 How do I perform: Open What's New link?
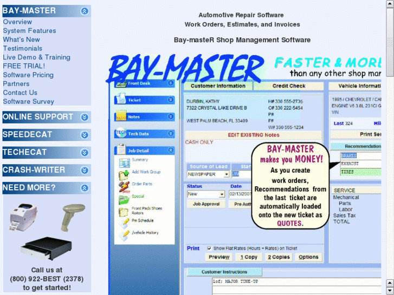pos(21,40)
